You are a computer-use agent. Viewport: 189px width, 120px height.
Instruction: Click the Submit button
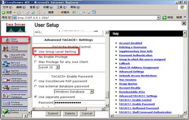[53, 114]
